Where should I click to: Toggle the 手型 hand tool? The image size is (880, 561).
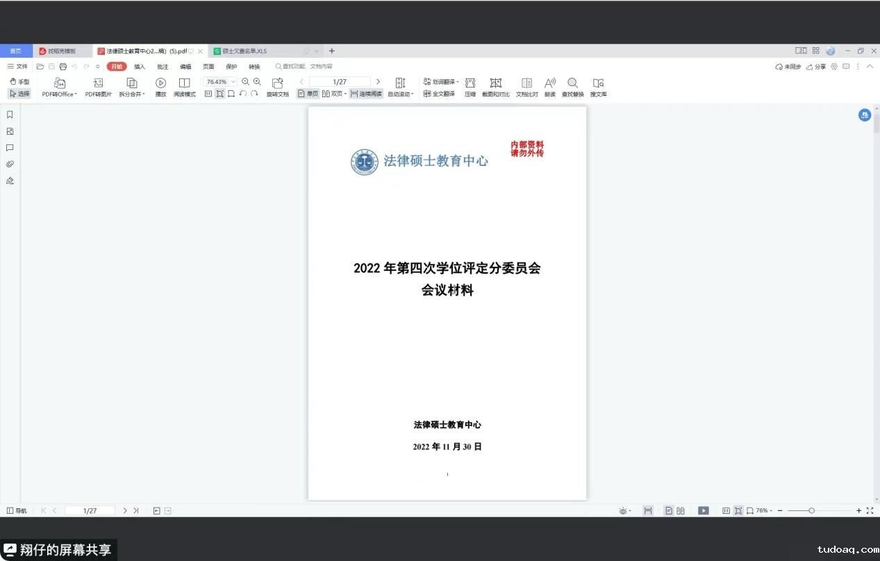point(19,82)
